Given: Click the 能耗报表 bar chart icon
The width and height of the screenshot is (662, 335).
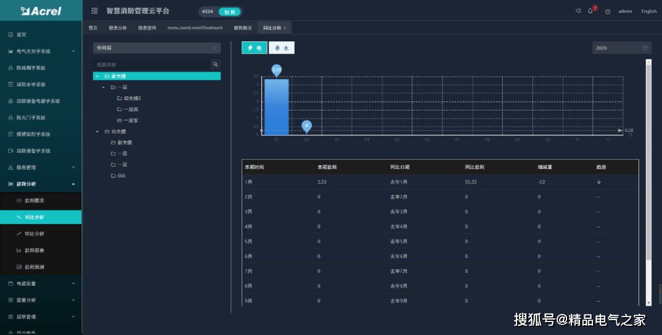Looking at the screenshot, I should (18, 250).
